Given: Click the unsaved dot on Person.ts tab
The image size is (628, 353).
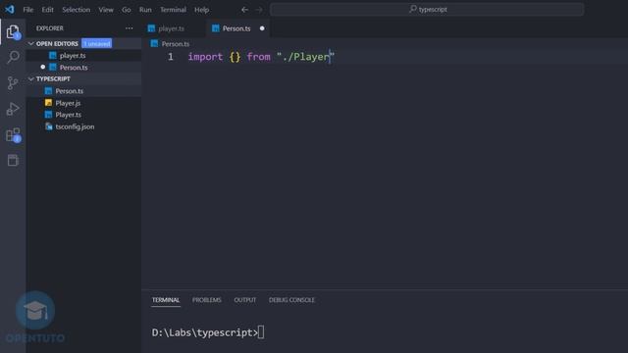Looking at the screenshot, I should [262, 28].
